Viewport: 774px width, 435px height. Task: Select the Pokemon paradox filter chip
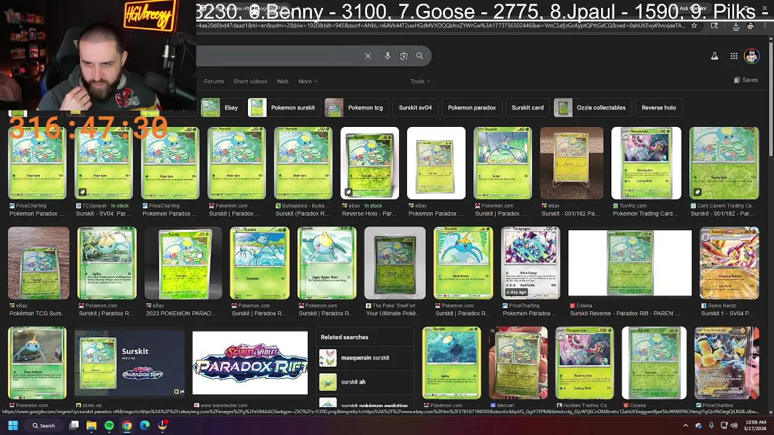point(472,108)
